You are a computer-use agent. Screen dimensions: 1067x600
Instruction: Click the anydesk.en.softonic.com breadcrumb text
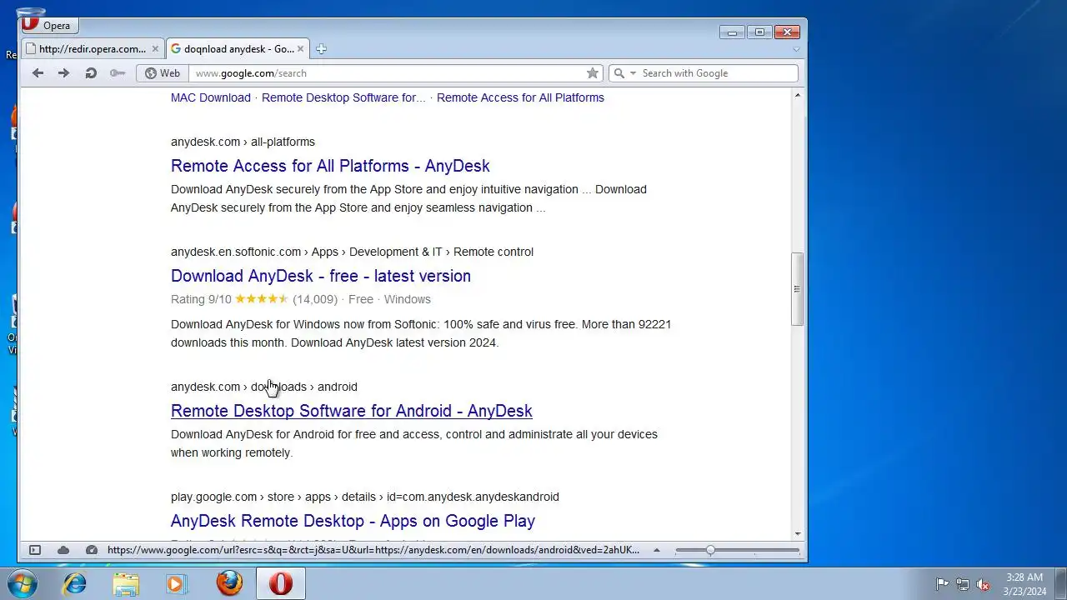point(236,252)
